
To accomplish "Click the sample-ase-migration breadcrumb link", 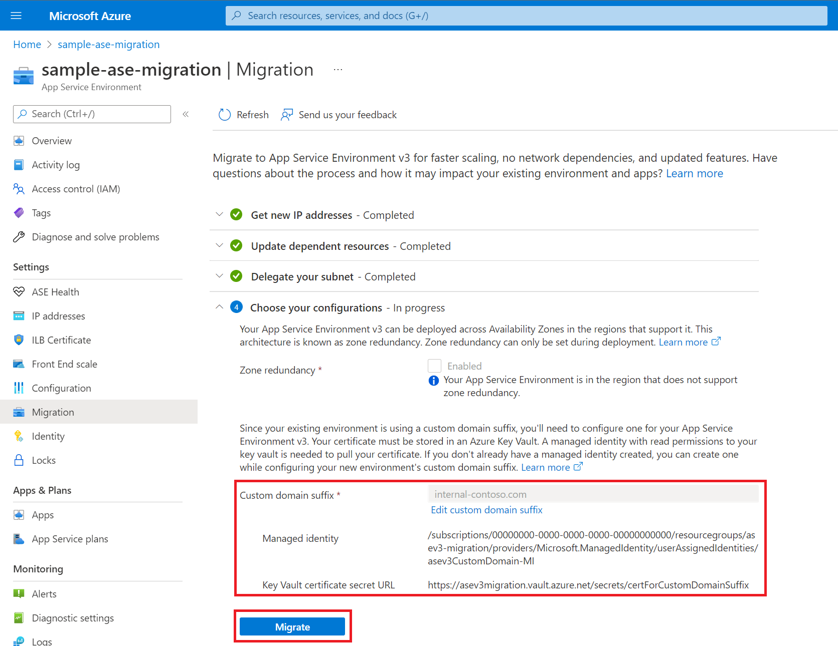I will coord(108,45).
